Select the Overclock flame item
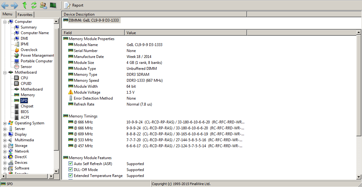 point(29,50)
